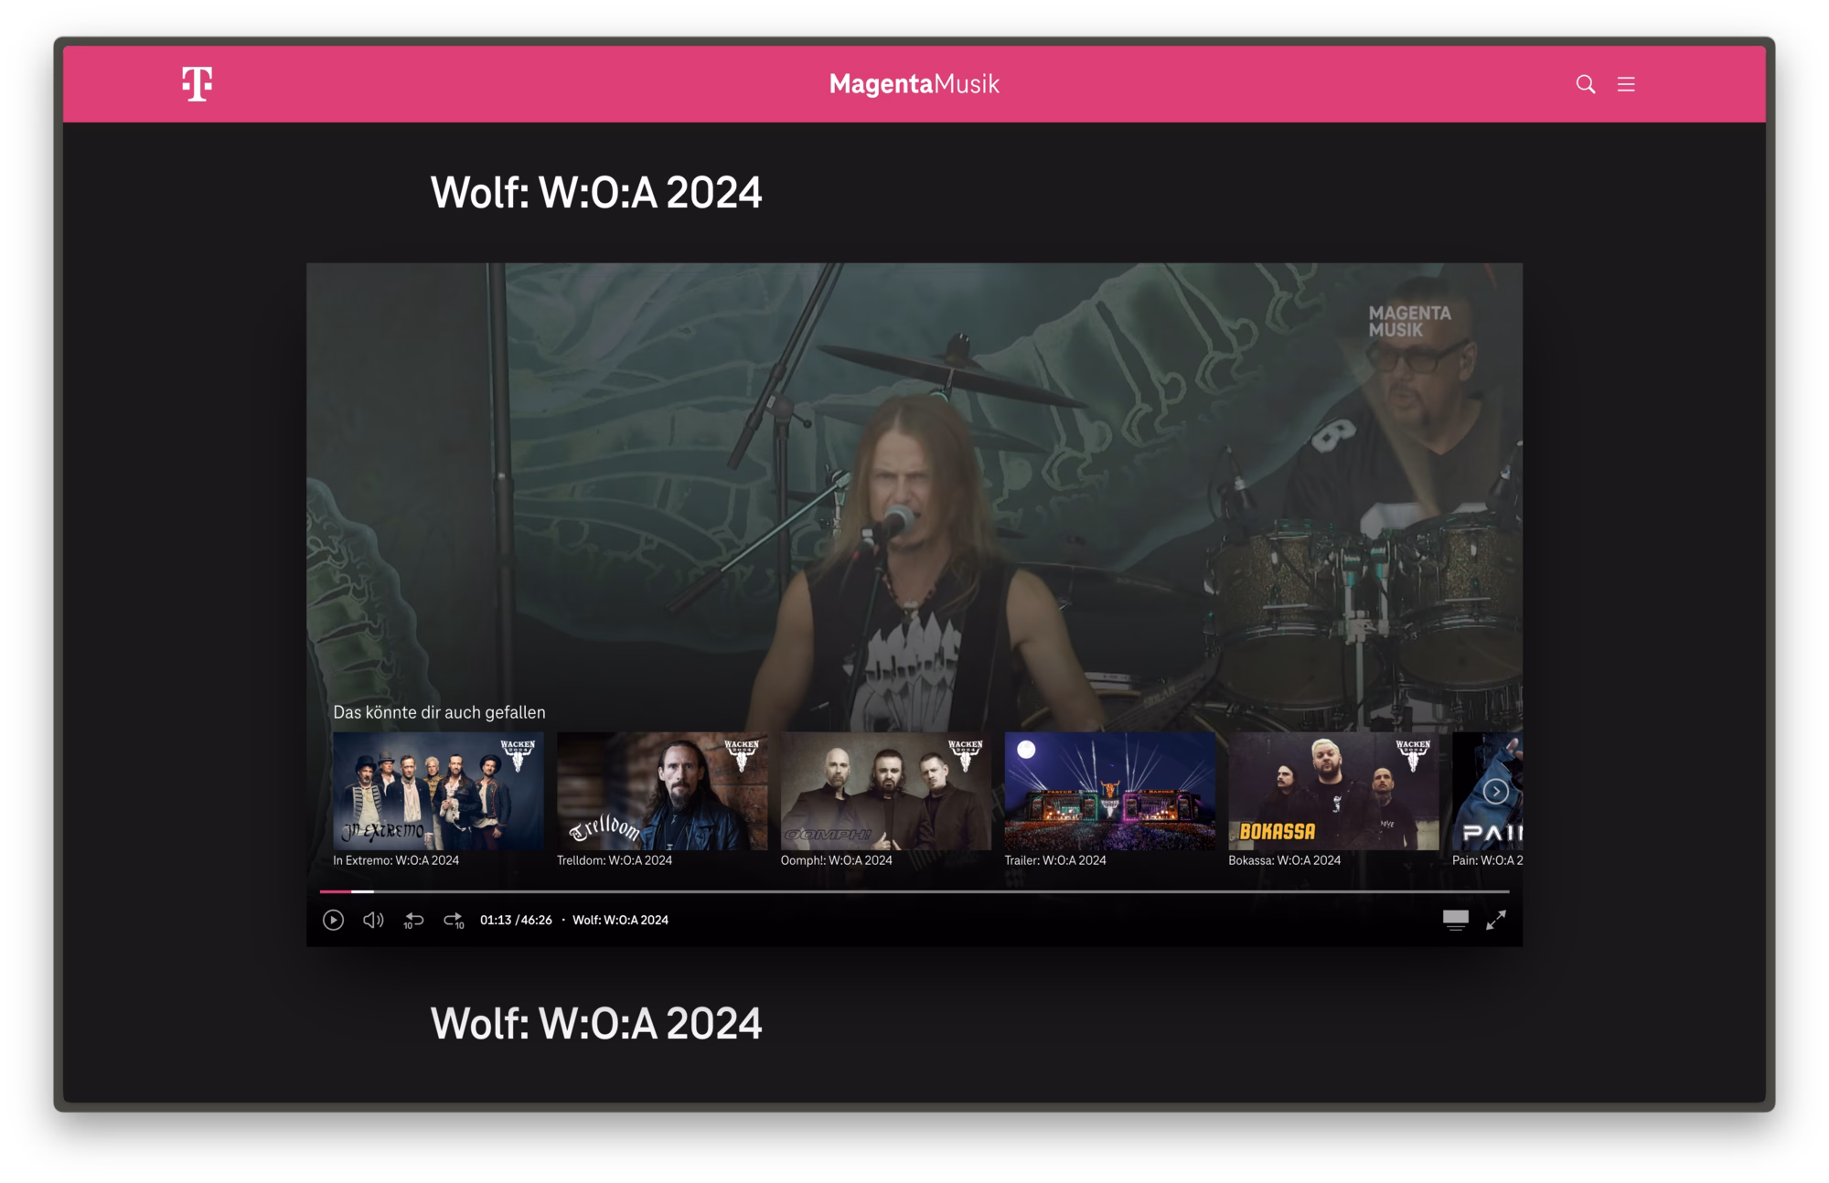Open the Bokassa: W:O:A 2024 thumbnail

tap(1333, 791)
